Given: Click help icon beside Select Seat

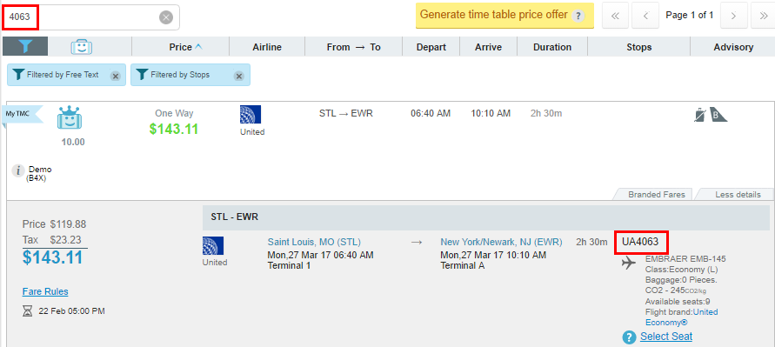Looking at the screenshot, I should tap(629, 337).
